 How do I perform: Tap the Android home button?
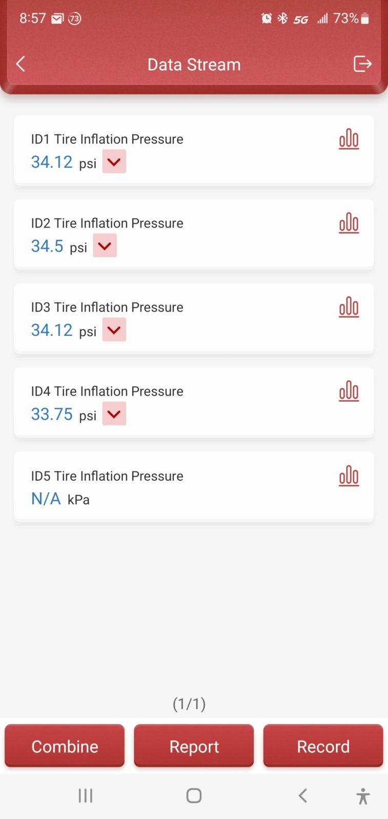(x=194, y=795)
